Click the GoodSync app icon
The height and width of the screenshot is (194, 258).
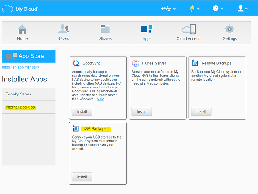76,63
